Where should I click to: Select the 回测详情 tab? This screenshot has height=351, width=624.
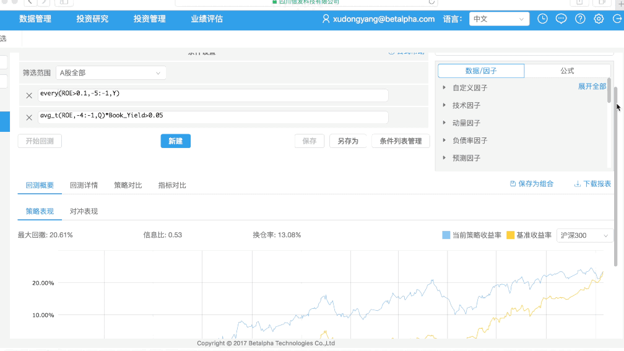pyautogui.click(x=84, y=186)
